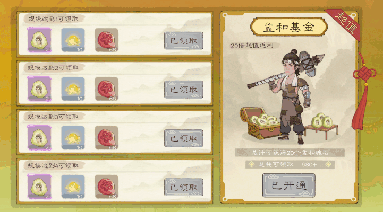Select the gold ingot reward in the 规模达到2 row
Image resolution: width=383 pixels, height=212 pixels.
click(73, 89)
